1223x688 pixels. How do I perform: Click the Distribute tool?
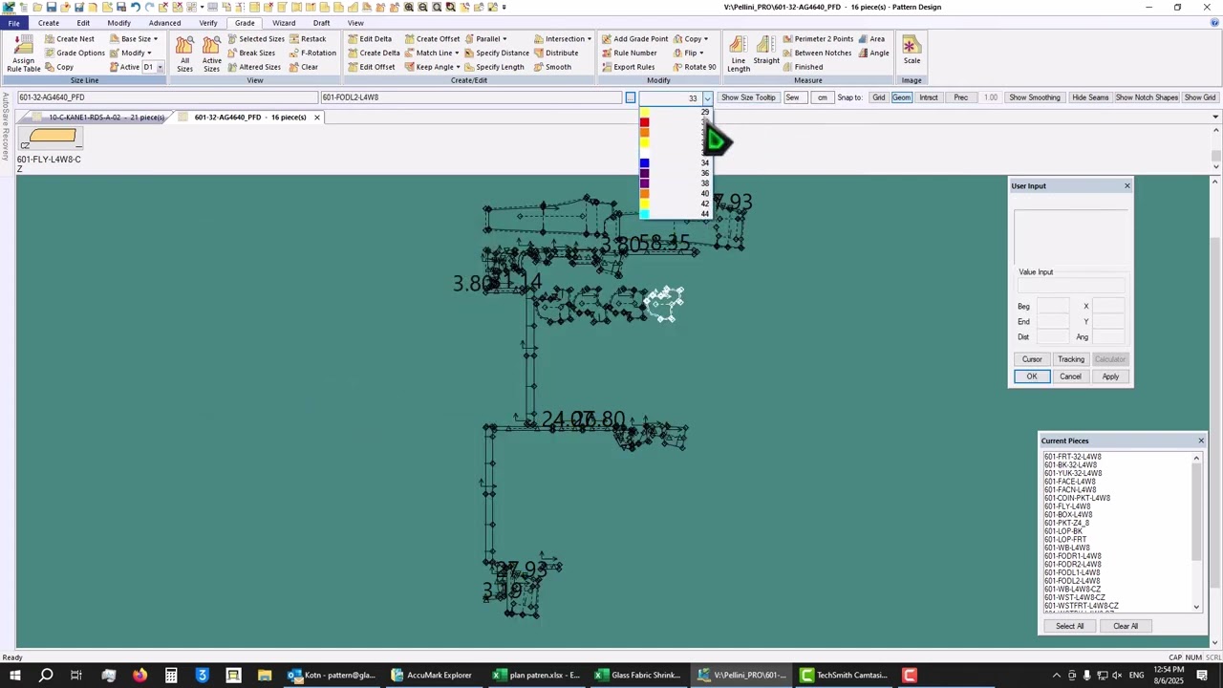click(x=555, y=54)
